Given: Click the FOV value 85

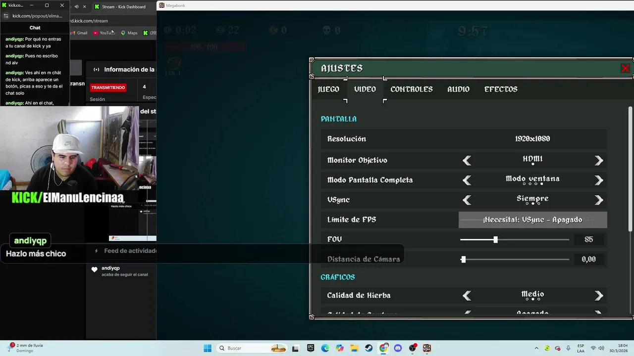Looking at the screenshot, I should (x=588, y=239).
